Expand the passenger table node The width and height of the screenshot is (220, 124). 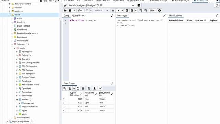[19, 103]
